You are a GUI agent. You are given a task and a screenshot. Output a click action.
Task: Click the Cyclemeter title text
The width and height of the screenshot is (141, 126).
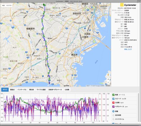tap(130, 5)
